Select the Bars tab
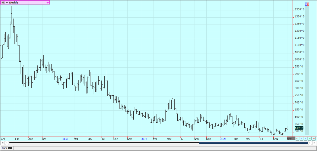Viewport: 317px width, 151px height. click(4, 148)
